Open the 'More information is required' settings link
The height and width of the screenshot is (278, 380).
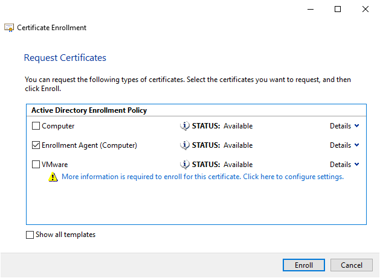[x=202, y=177]
